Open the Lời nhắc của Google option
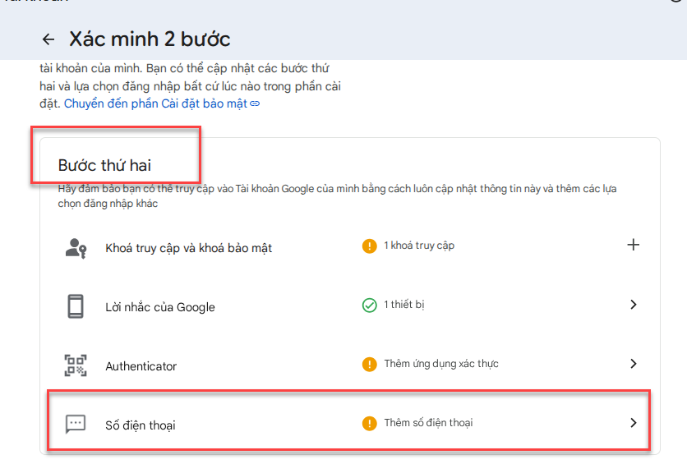687x464 pixels. coord(160,307)
